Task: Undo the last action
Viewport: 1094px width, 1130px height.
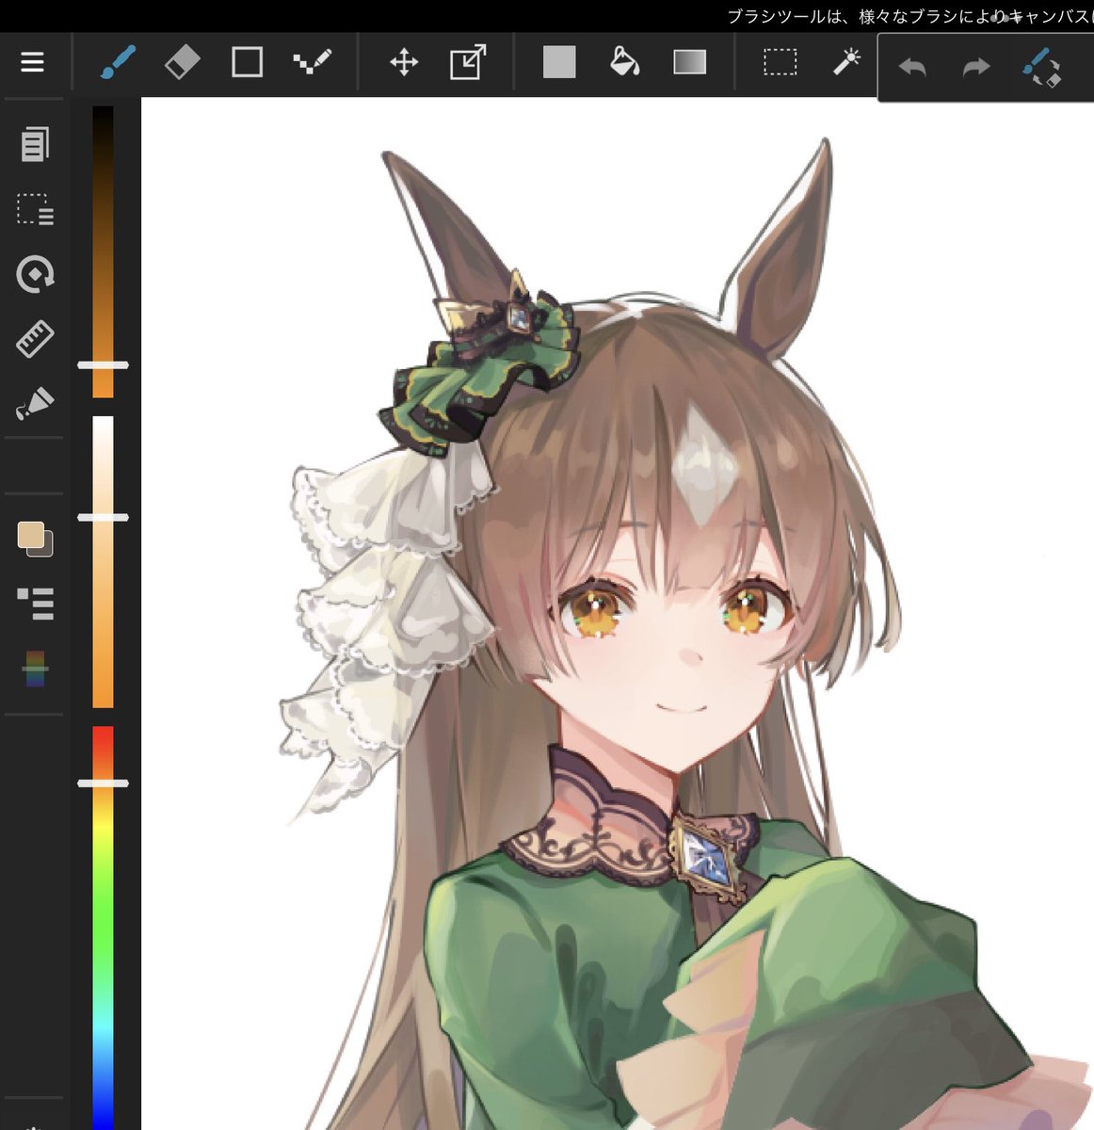Action: (912, 67)
